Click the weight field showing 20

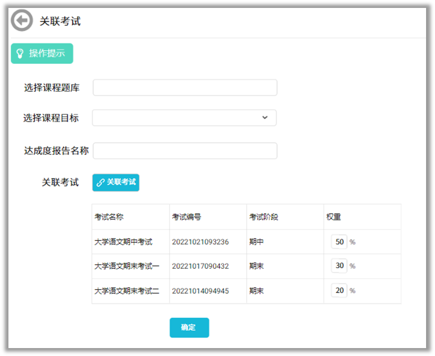(x=339, y=291)
